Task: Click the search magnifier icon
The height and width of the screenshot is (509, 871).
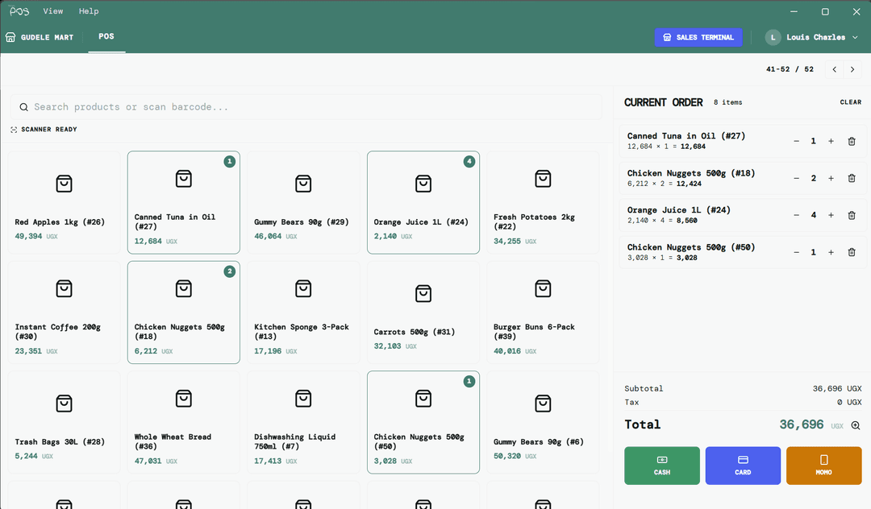Action: (24, 107)
